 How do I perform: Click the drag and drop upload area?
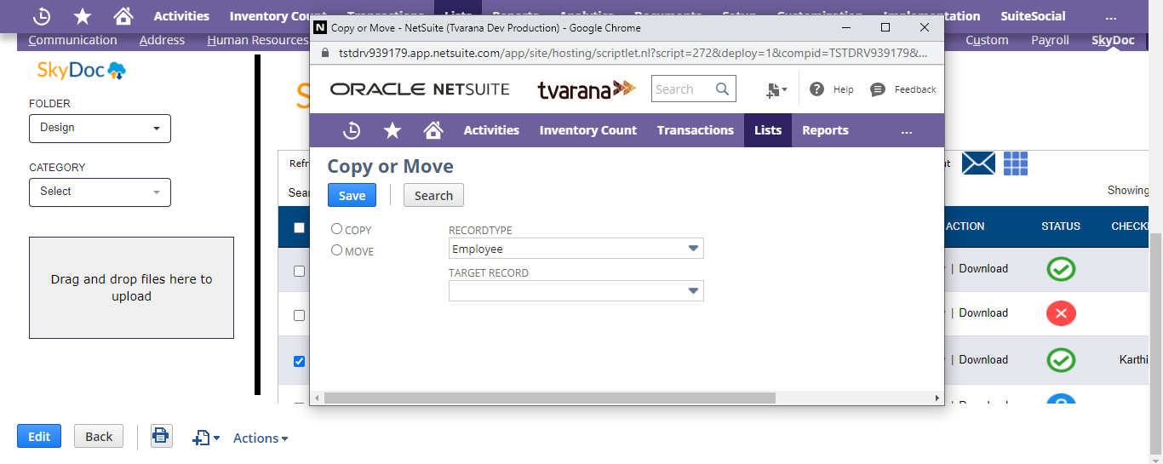click(131, 288)
